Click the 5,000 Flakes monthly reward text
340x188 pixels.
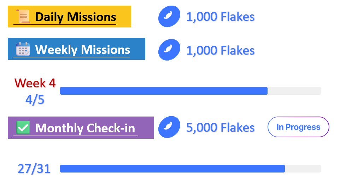[x=220, y=127]
